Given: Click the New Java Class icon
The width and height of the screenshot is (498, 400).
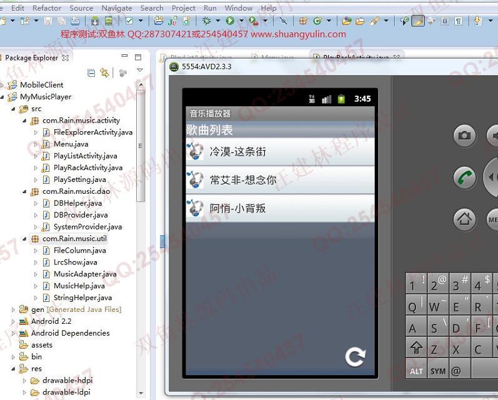Looking at the screenshot, I should click(x=317, y=21).
